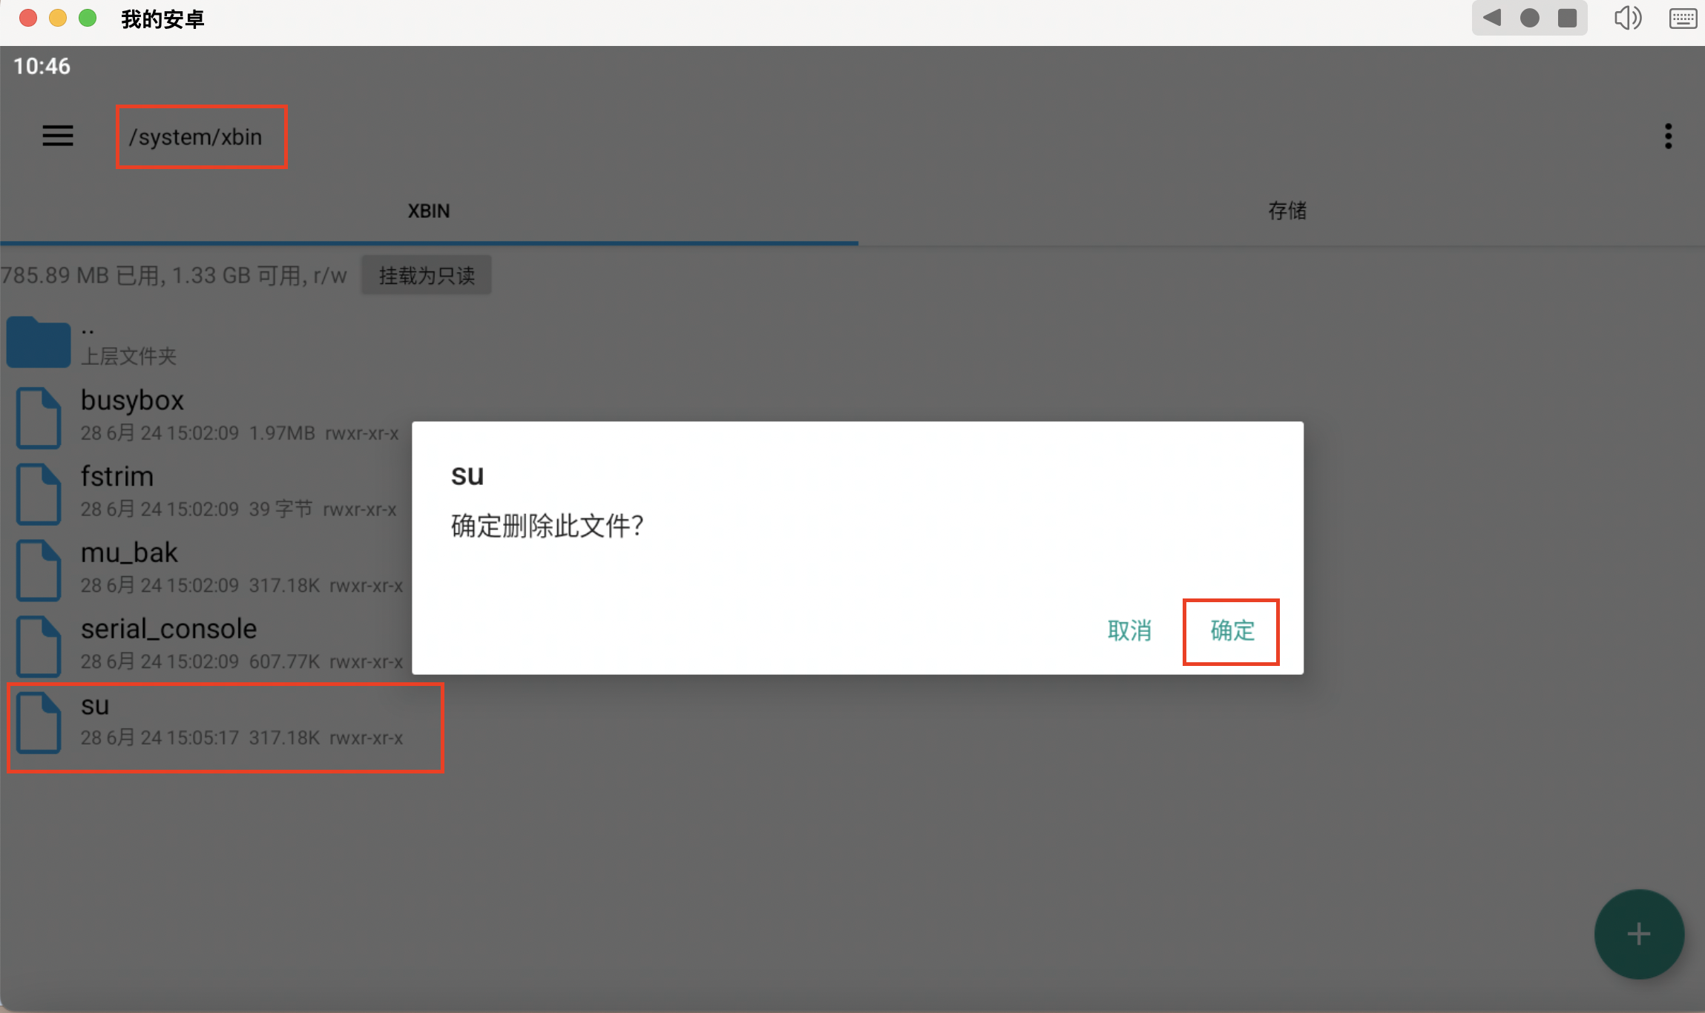Click the 10:46 clock in status bar
1705x1013 pixels.
(x=42, y=67)
